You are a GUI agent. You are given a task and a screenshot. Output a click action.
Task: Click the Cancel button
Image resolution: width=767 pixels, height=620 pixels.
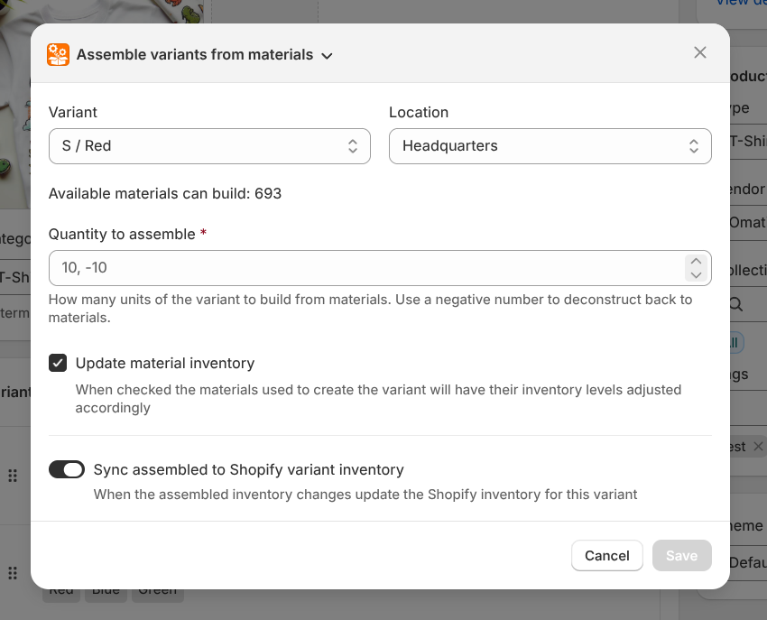606,555
